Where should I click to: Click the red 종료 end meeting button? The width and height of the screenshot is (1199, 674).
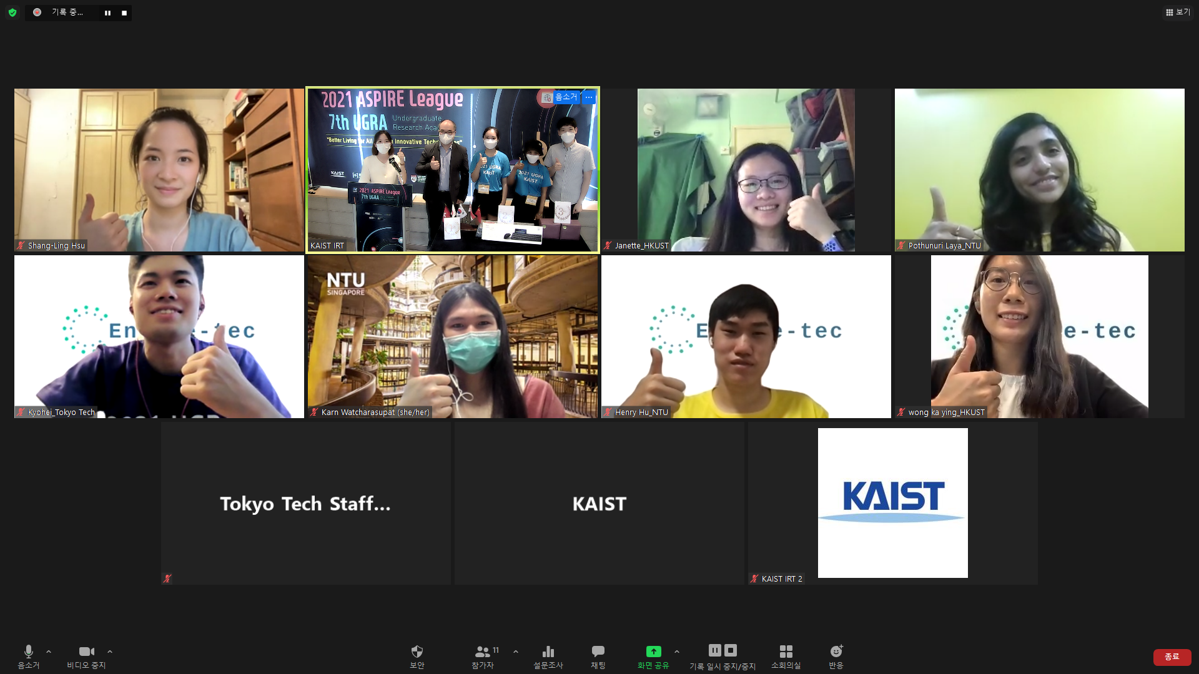1172,657
